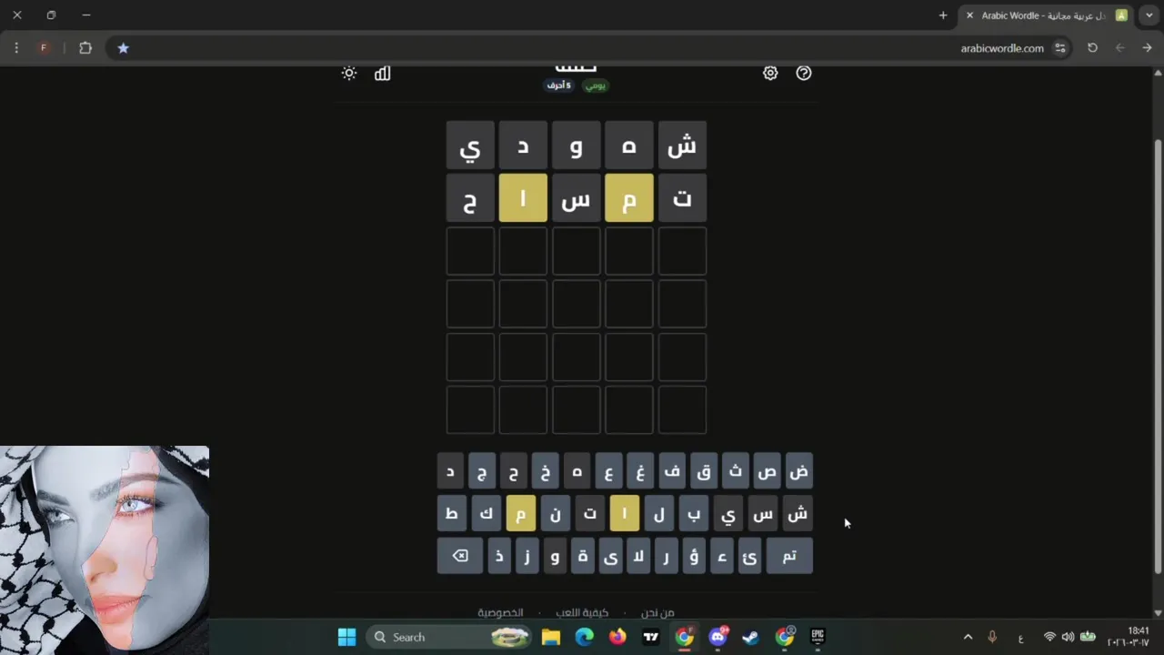Tap the ع key on the top row
Image resolution: width=1164 pixels, height=655 pixels.
pyautogui.click(x=608, y=471)
